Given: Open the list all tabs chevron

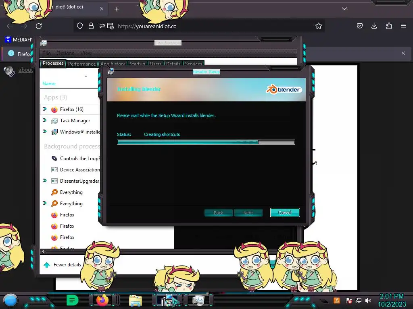Looking at the screenshot, I should click(344, 9).
